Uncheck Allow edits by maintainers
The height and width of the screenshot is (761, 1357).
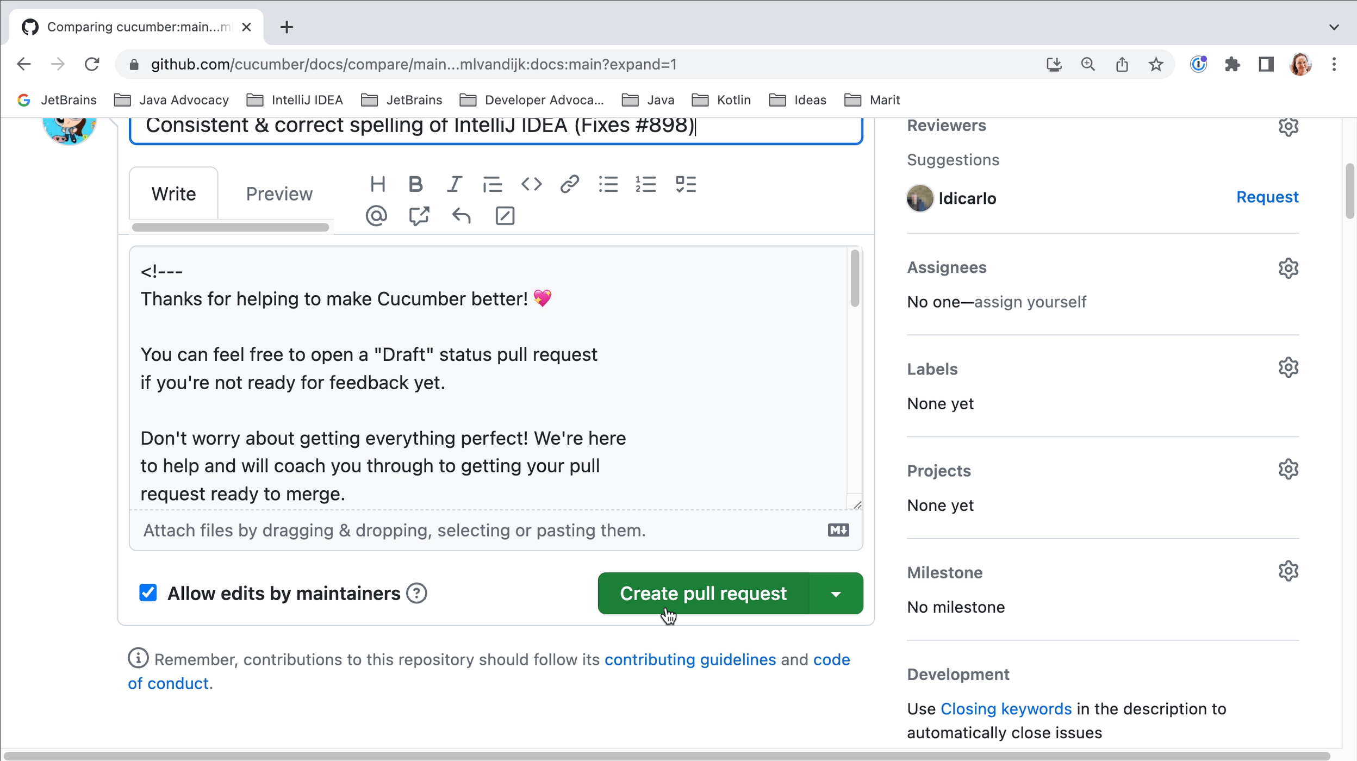click(148, 592)
